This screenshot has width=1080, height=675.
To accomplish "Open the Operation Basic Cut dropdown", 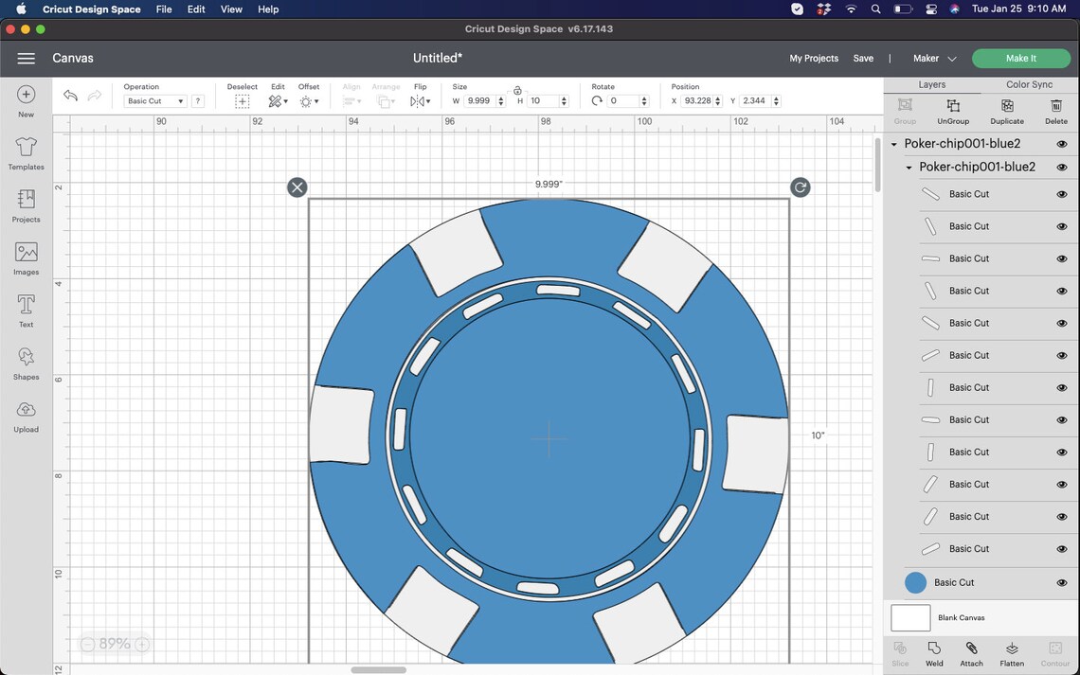I will click(x=155, y=101).
